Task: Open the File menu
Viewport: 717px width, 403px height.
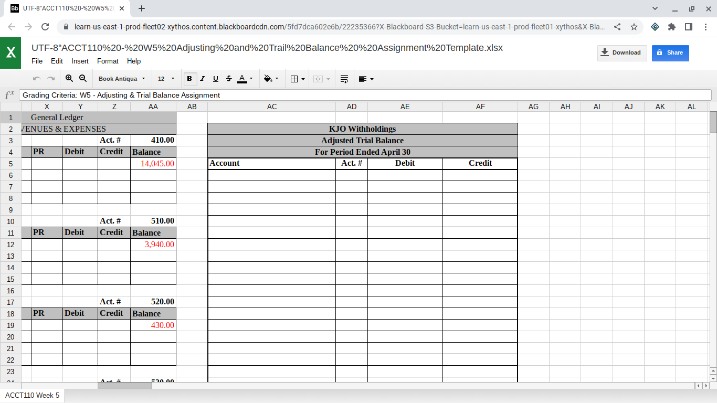Action: click(37, 61)
